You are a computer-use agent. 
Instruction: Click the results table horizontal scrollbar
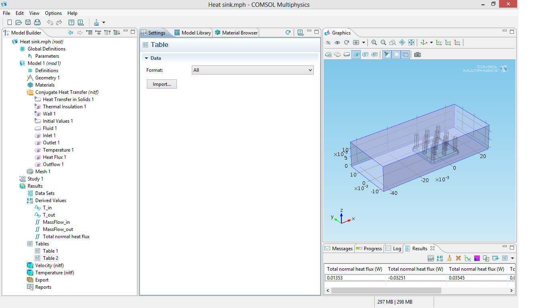click(386, 290)
